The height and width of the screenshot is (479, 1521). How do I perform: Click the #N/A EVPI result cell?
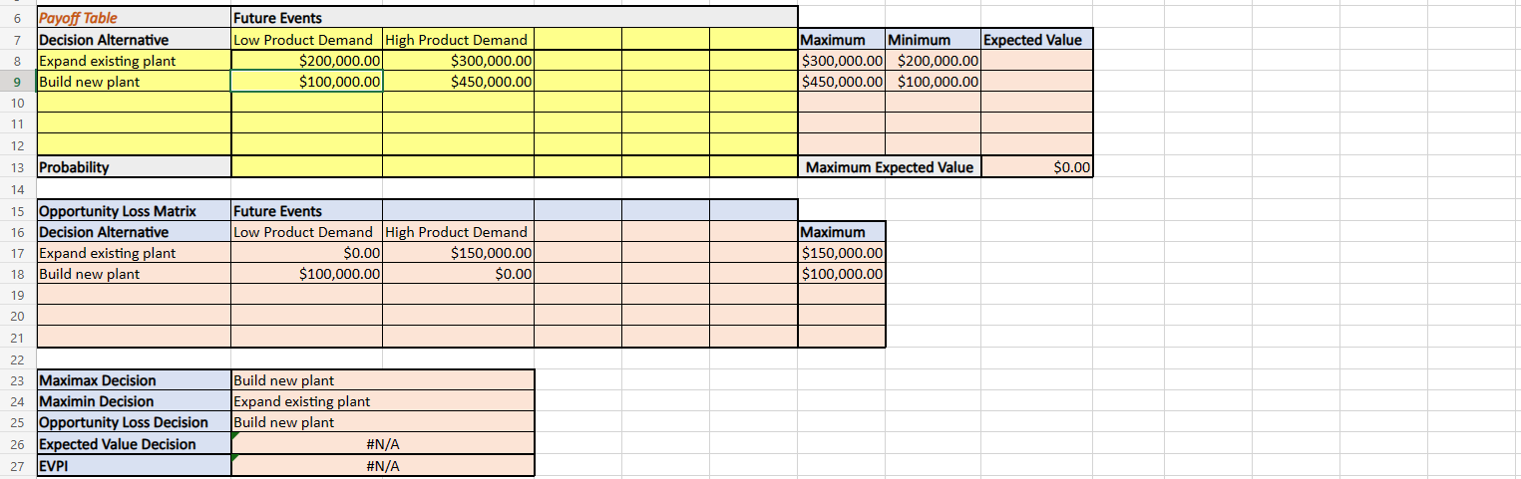[382, 465]
